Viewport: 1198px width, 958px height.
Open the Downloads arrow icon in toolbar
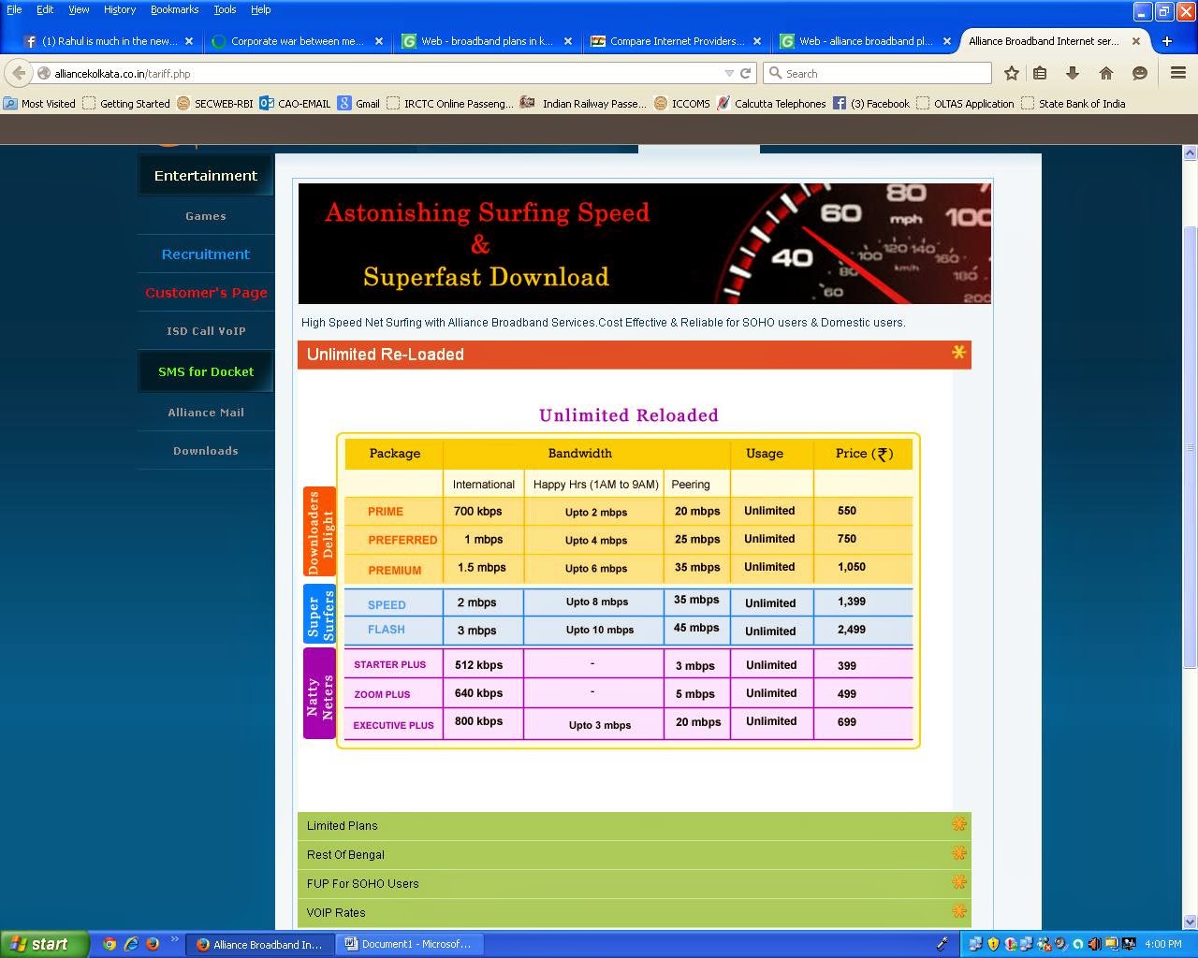coord(1073,73)
